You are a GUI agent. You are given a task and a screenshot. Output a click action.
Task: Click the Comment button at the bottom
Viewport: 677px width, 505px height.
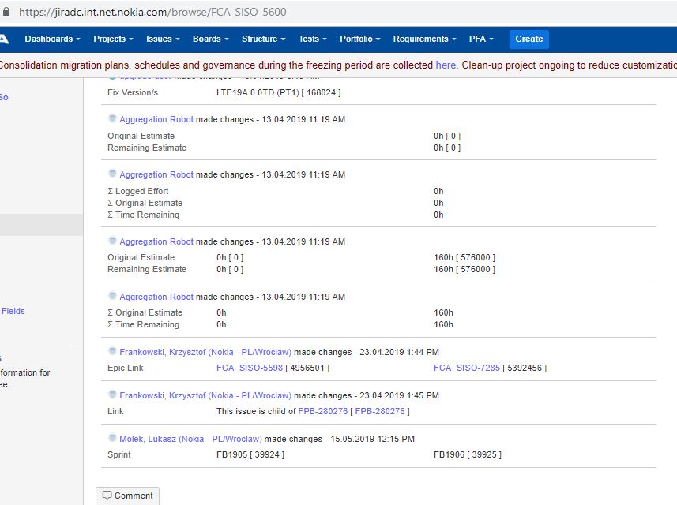pyautogui.click(x=128, y=496)
